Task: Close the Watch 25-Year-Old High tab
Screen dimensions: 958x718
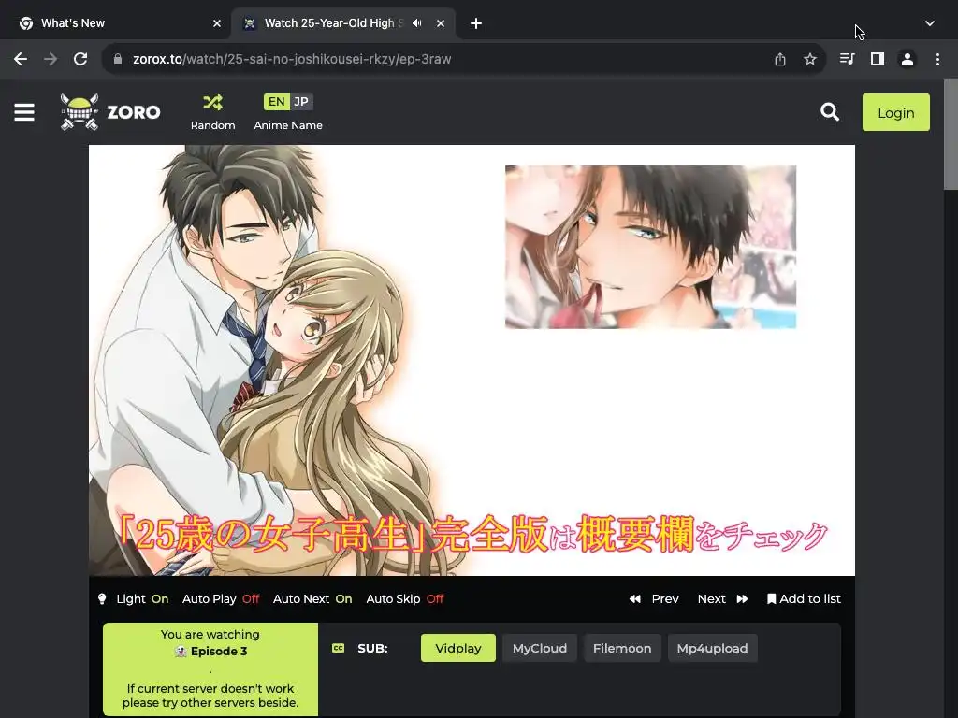Action: tap(441, 23)
